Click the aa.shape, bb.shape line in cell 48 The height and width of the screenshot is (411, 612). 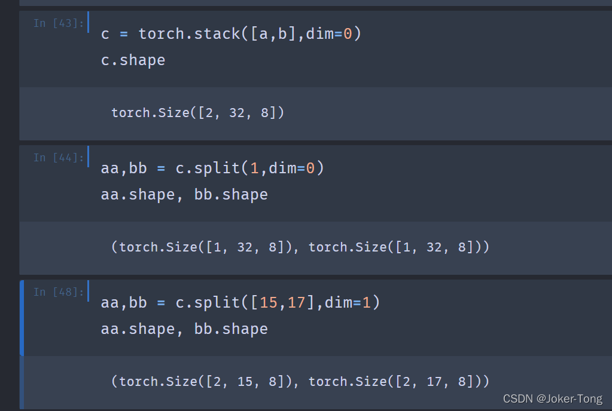coord(184,329)
